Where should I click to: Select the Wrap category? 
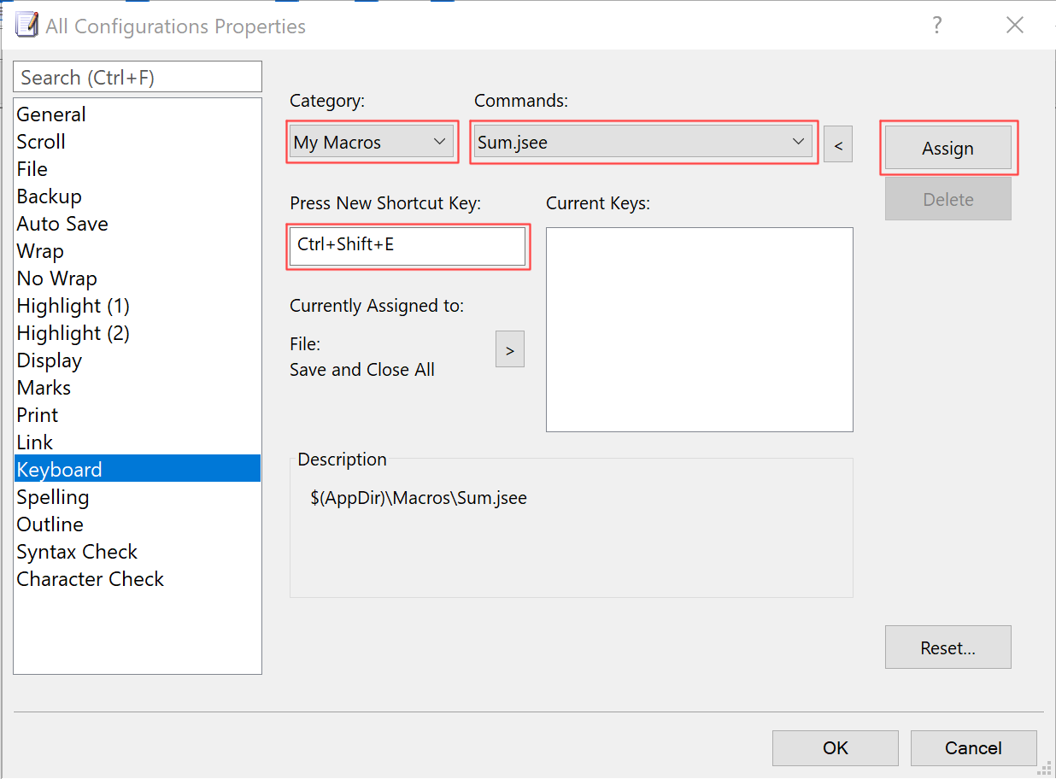click(138, 251)
